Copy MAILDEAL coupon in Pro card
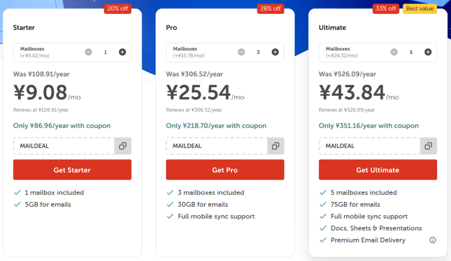This screenshot has width=451, height=261. (276, 146)
